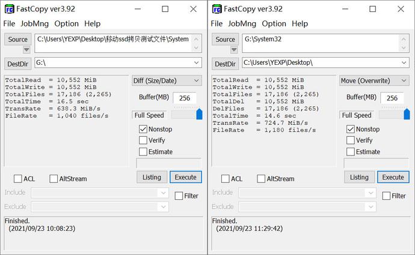The image size is (415, 255).
Task: Open File menu in left FastCopy window
Action: click(9, 24)
